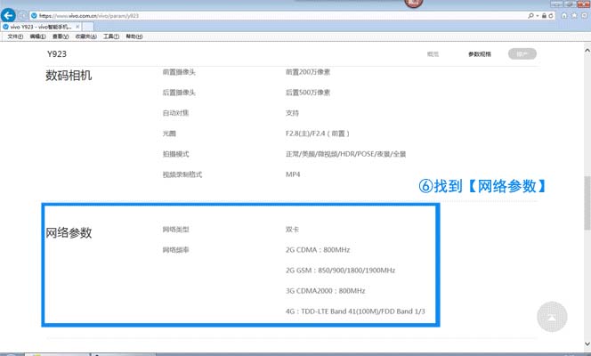The width and height of the screenshot is (591, 356).
Task: Open the 工具(T) menu
Action: [x=111, y=37]
